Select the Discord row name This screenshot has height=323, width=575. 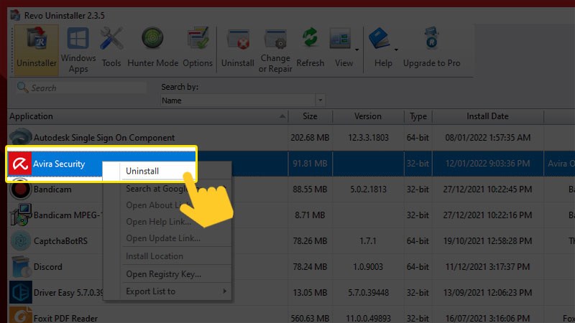coord(47,266)
